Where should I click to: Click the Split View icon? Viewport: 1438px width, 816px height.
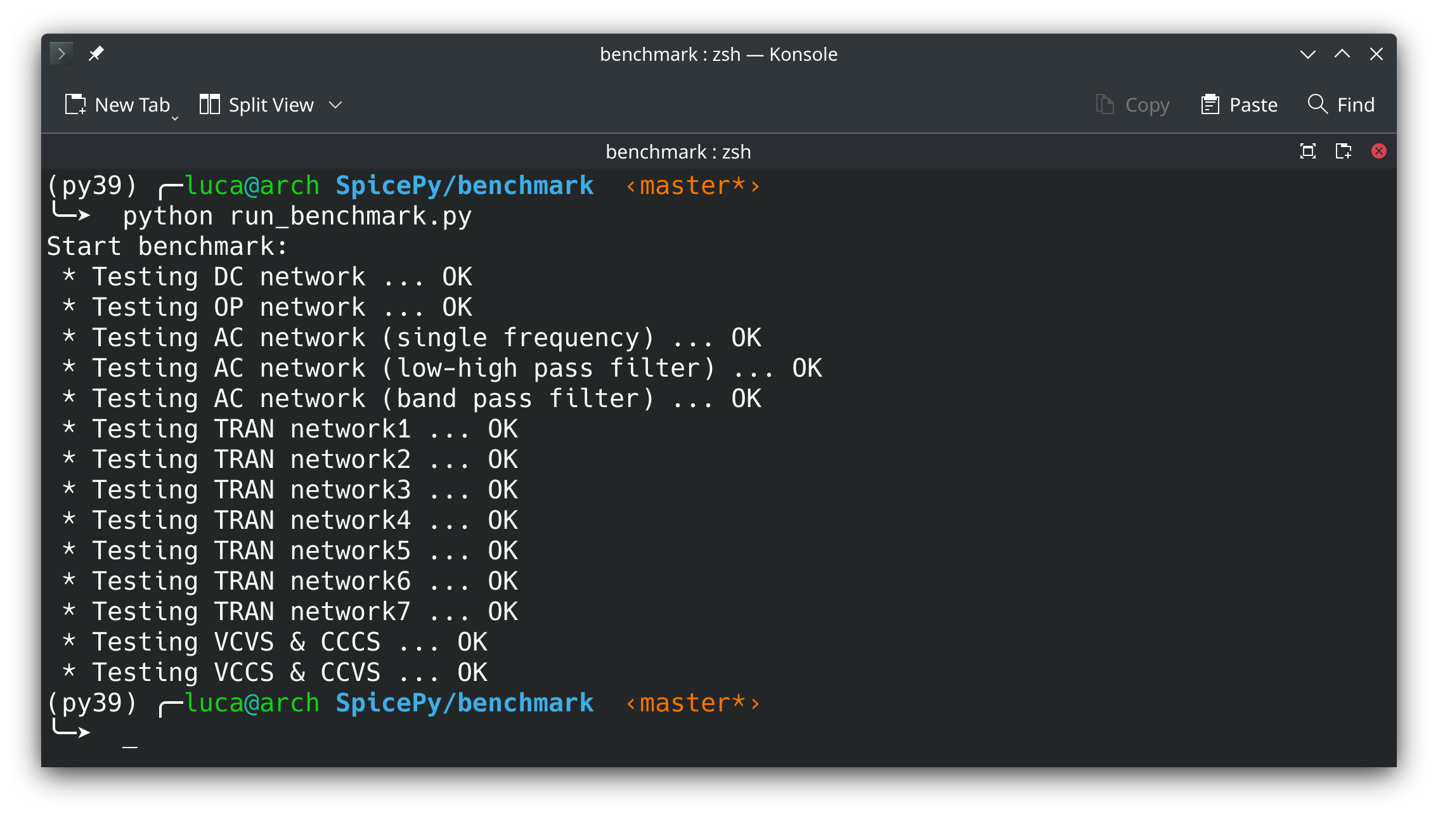[x=209, y=105]
